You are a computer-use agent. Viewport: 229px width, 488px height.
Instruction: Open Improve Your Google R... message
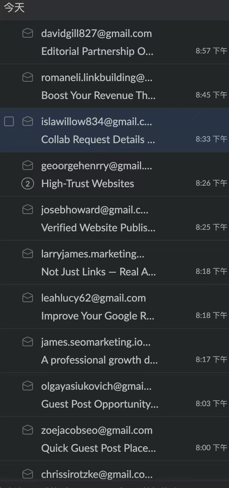point(114,306)
